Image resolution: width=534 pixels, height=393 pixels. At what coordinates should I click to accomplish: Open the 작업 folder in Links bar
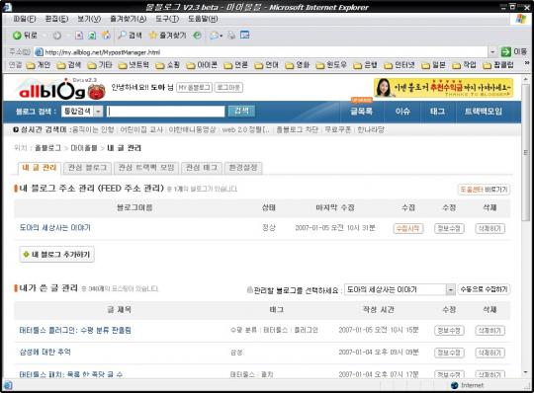tap(464, 65)
